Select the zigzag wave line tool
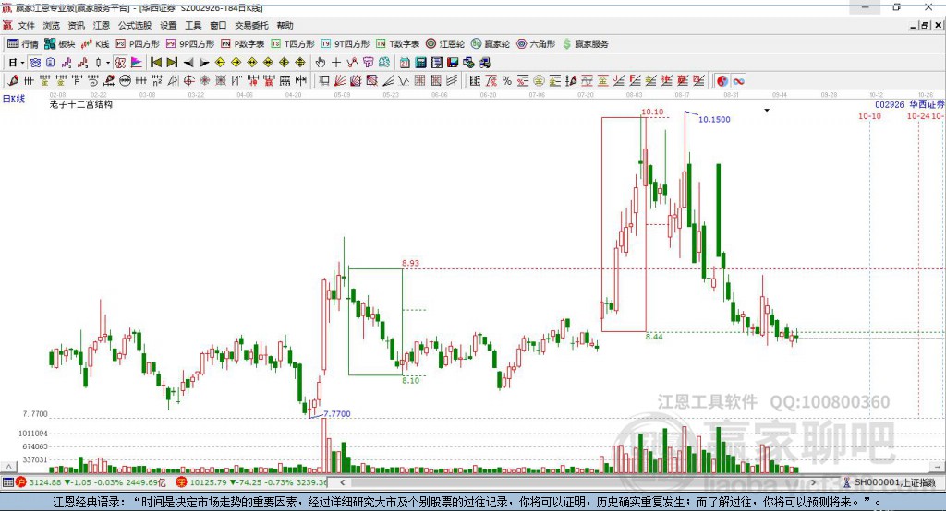 tap(404, 81)
